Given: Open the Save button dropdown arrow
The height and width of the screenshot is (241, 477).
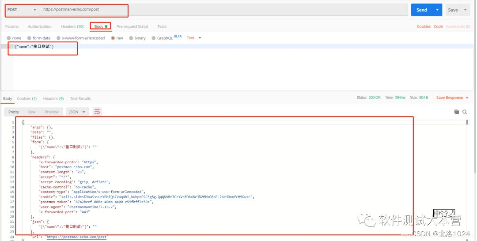Looking at the screenshot, I should tap(466, 10).
